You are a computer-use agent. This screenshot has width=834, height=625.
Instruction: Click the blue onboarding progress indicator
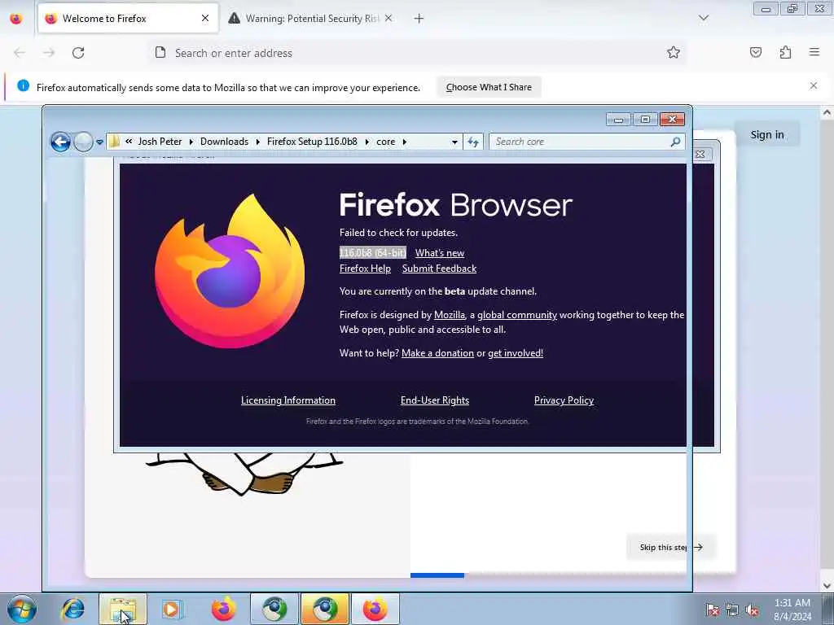point(437,575)
